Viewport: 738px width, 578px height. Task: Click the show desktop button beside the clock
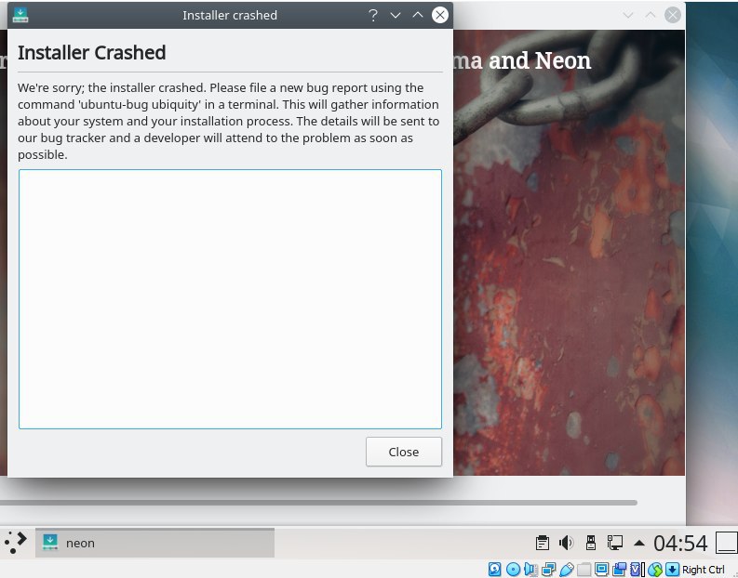coord(727,543)
